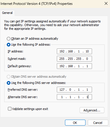The width and height of the screenshot is (110, 127).
Task: Click the 0 octet of Subnet mask
Action: (87, 59)
